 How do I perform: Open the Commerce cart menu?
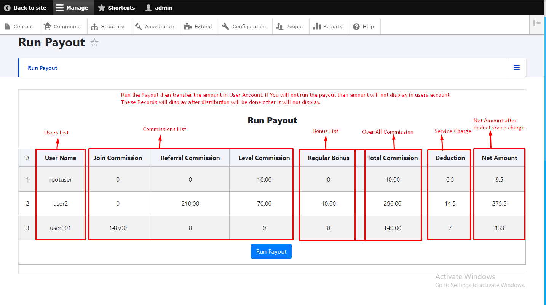47,26
